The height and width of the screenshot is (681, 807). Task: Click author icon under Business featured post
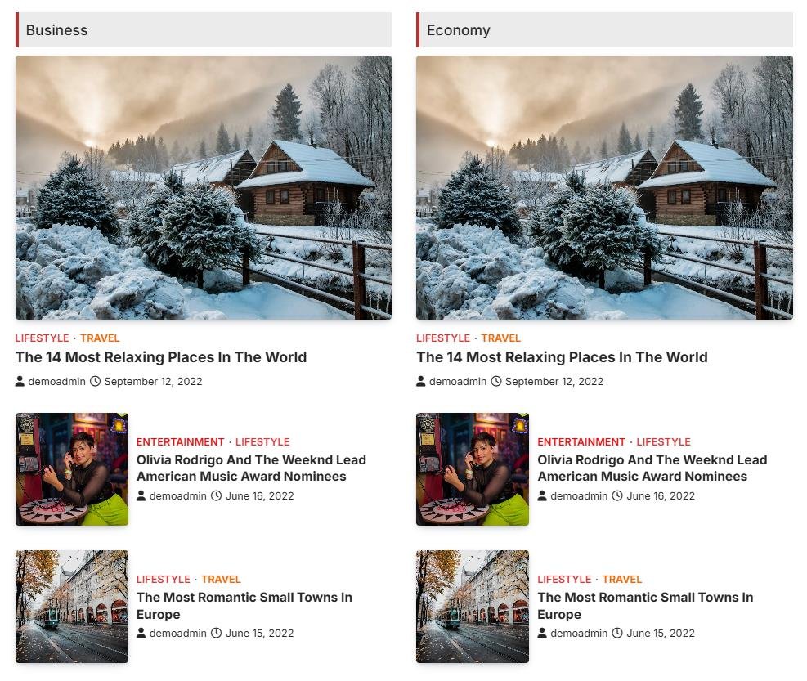[20, 382]
